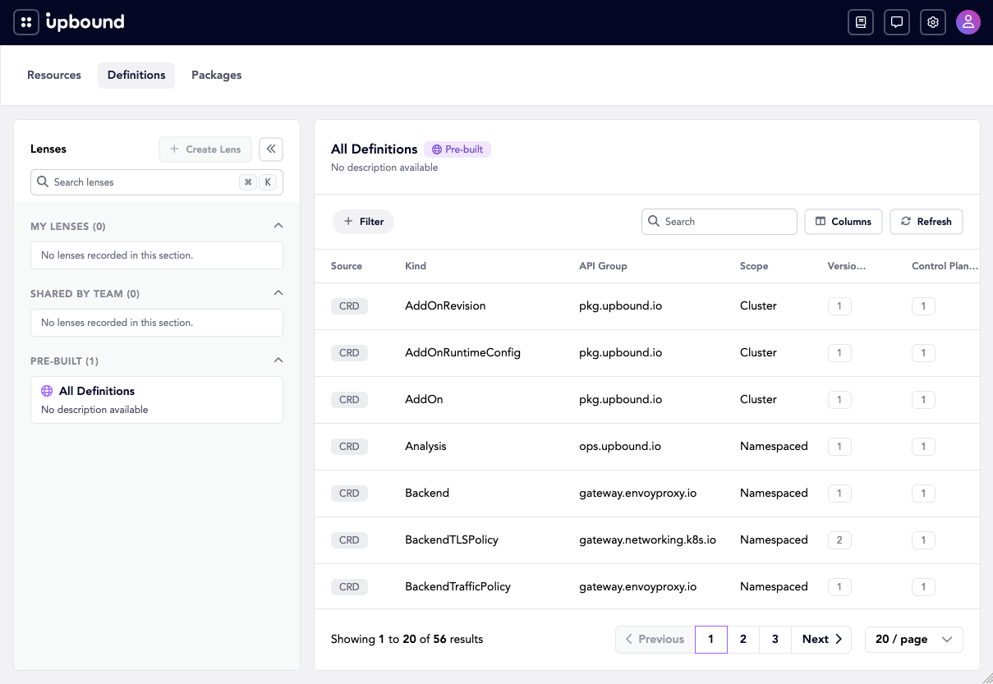Image resolution: width=993 pixels, height=684 pixels.
Task: Open the BackendTLSPolicy row
Action: pyautogui.click(x=647, y=540)
